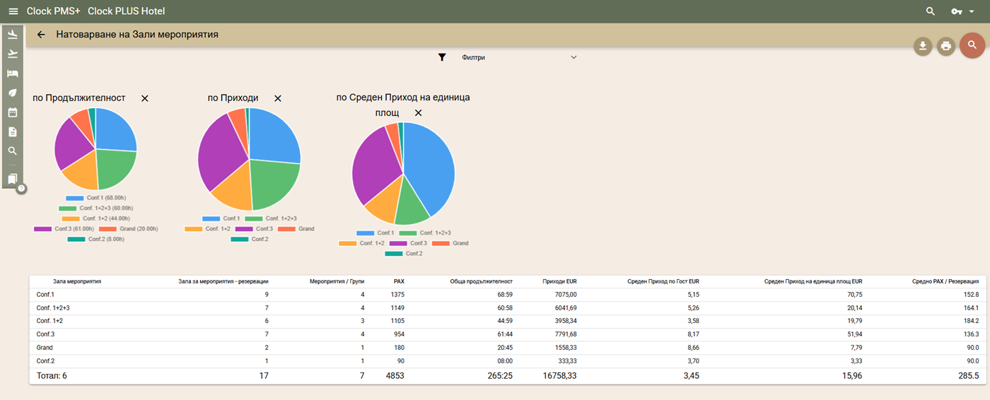Click the help question mark badge
This screenshot has height=400, width=990.
coord(21,189)
